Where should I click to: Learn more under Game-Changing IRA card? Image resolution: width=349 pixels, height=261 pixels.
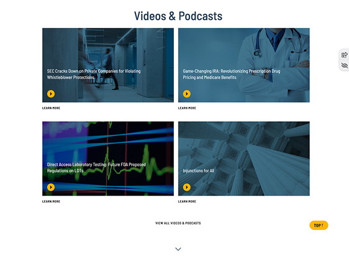[187, 108]
